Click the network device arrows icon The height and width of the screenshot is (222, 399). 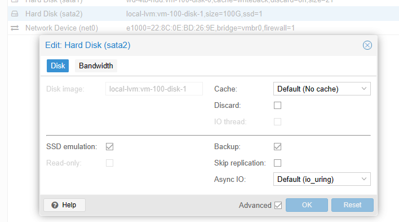tap(15, 28)
